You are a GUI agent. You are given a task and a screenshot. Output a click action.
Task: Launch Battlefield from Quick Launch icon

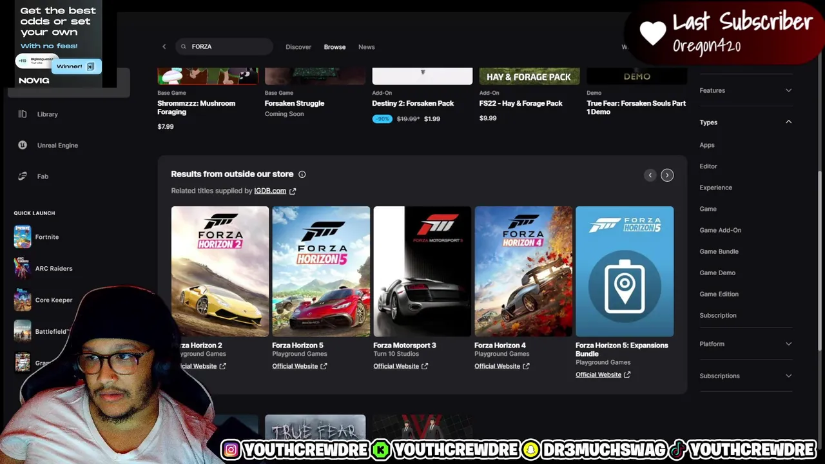click(x=23, y=331)
